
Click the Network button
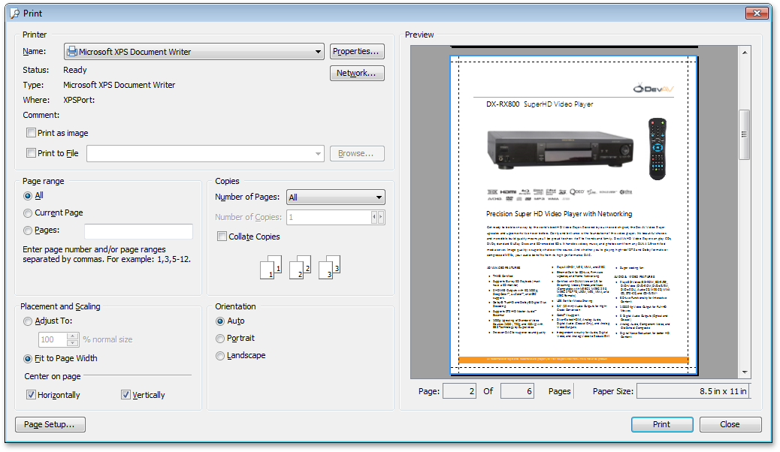tap(357, 73)
